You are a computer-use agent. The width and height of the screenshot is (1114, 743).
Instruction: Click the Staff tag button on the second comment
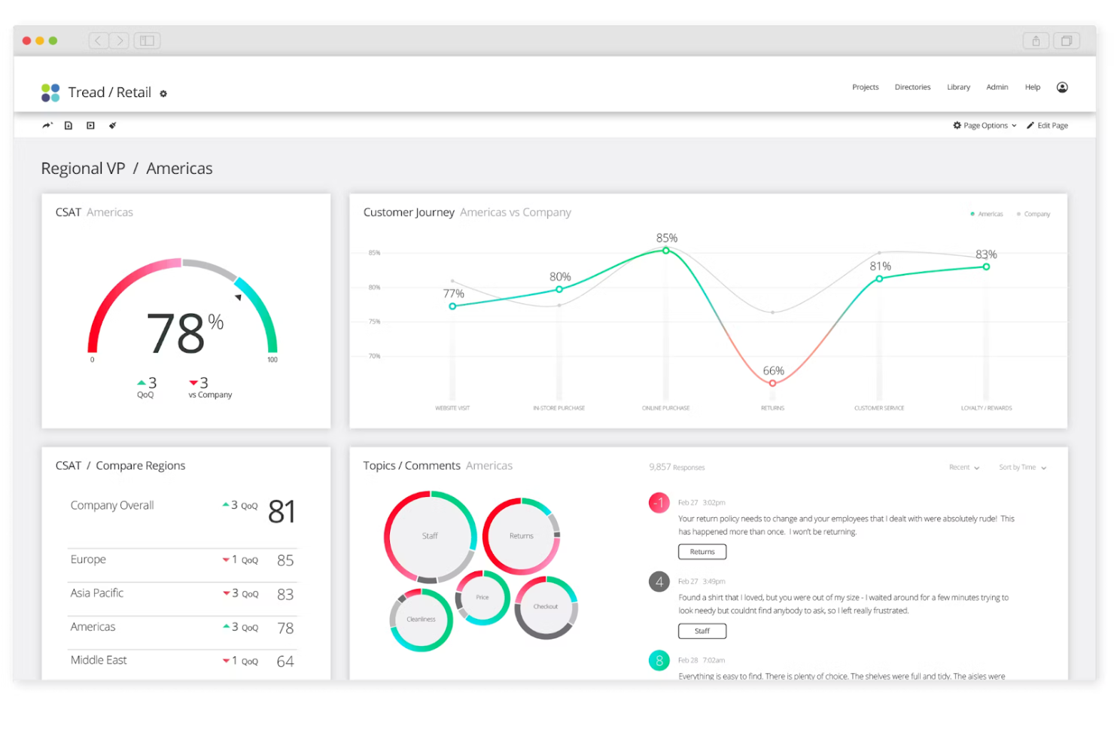pyautogui.click(x=702, y=631)
